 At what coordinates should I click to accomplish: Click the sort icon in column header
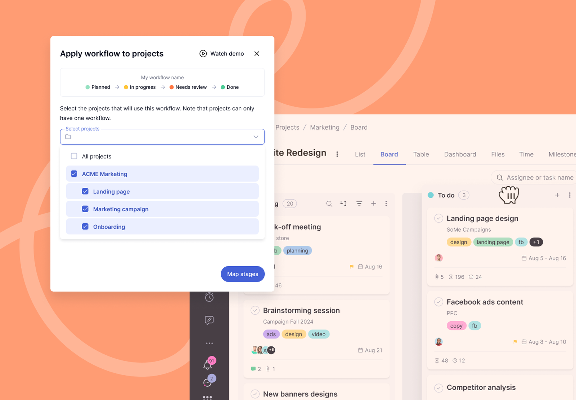(x=343, y=204)
